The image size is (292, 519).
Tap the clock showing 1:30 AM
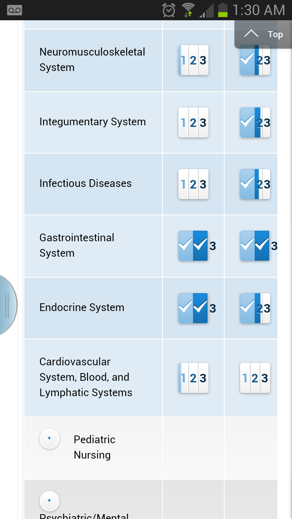(x=259, y=10)
